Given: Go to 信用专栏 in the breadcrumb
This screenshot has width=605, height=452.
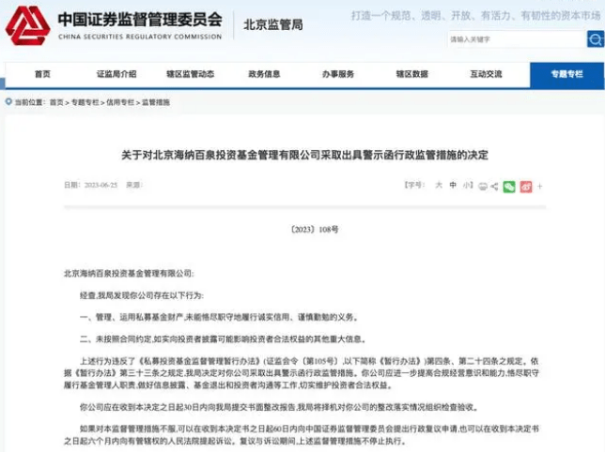Looking at the screenshot, I should pyautogui.click(x=120, y=102).
